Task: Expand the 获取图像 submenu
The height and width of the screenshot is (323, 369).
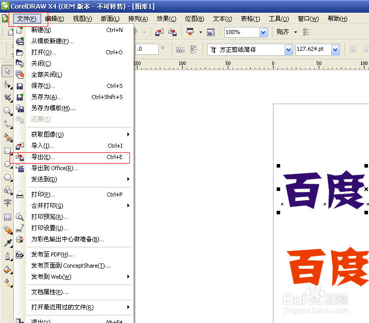Action: tap(128, 135)
